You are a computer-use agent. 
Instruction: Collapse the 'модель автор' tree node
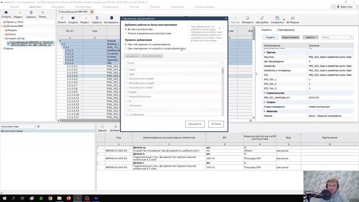click(4, 39)
